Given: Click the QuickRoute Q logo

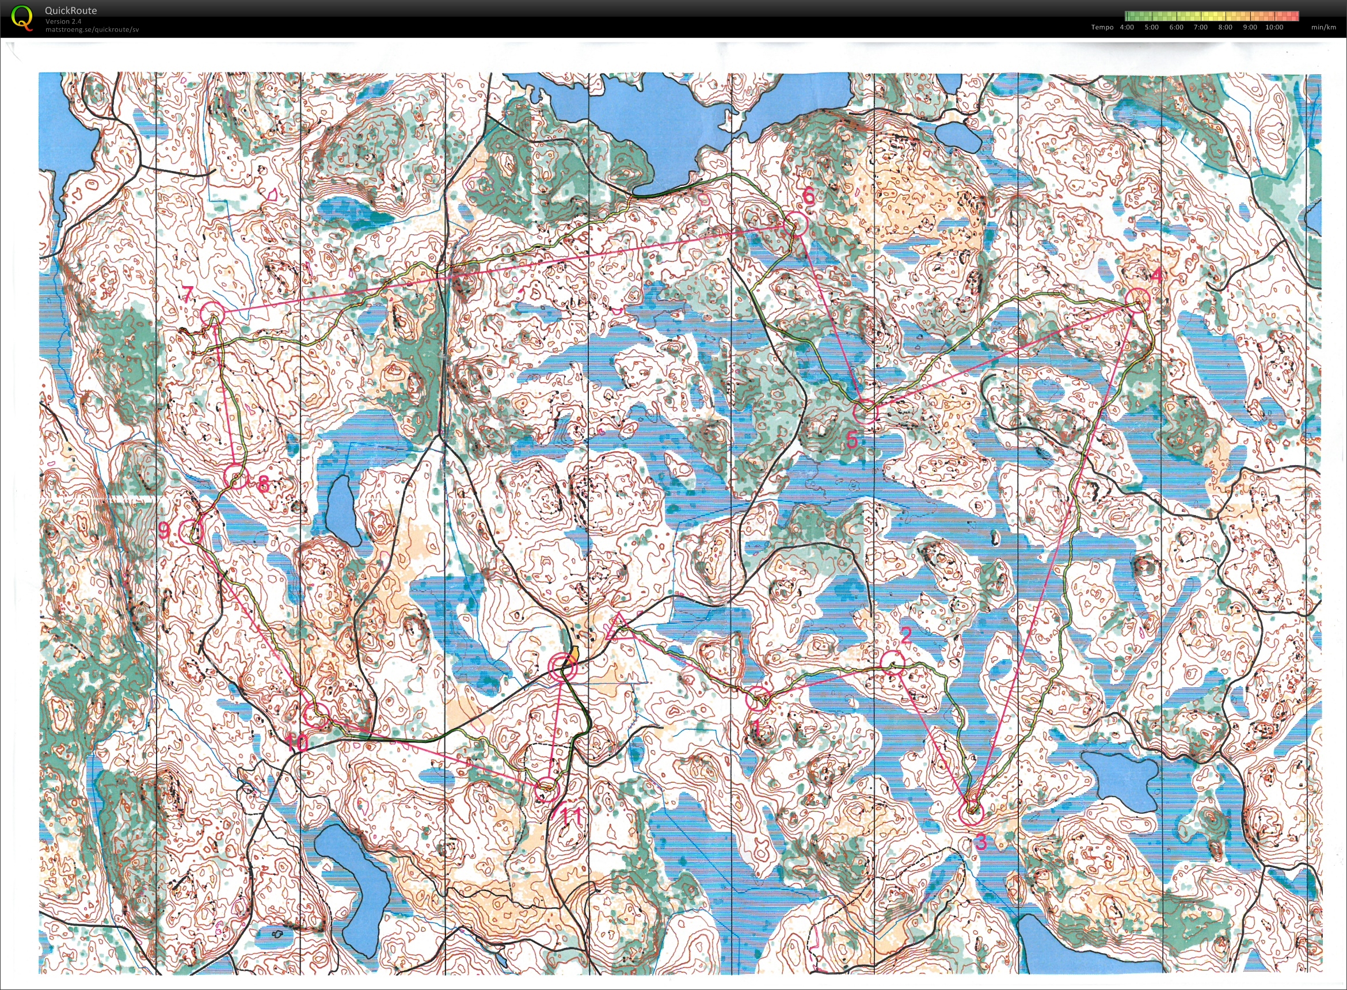Looking at the screenshot, I should [22, 17].
